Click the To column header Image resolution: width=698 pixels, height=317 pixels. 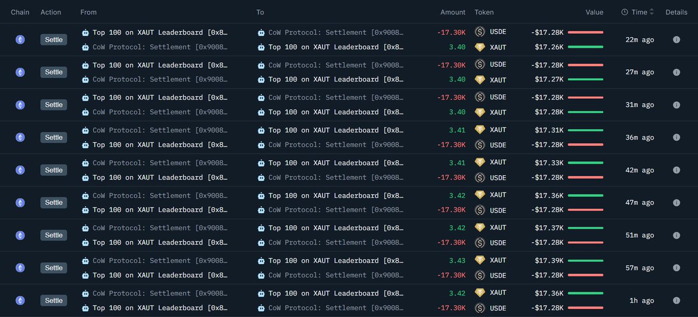(x=260, y=12)
